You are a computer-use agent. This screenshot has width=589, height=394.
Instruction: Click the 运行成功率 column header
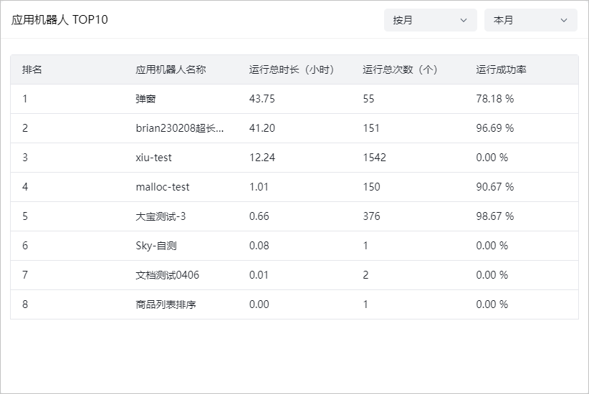coord(502,69)
